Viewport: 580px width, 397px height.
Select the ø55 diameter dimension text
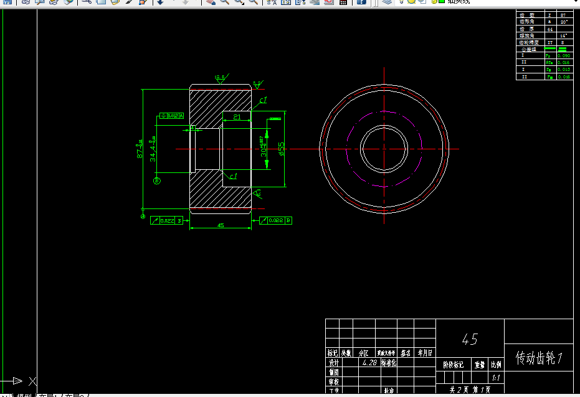pos(282,149)
